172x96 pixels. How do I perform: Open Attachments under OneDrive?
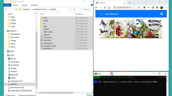(15, 34)
